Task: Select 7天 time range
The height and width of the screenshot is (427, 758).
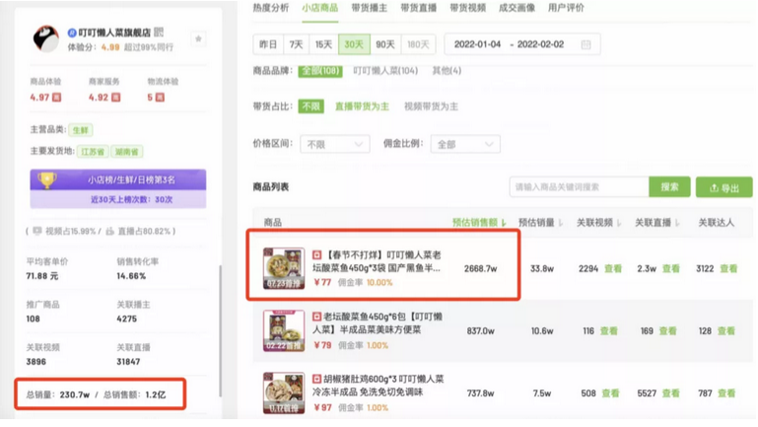Action: tap(296, 44)
